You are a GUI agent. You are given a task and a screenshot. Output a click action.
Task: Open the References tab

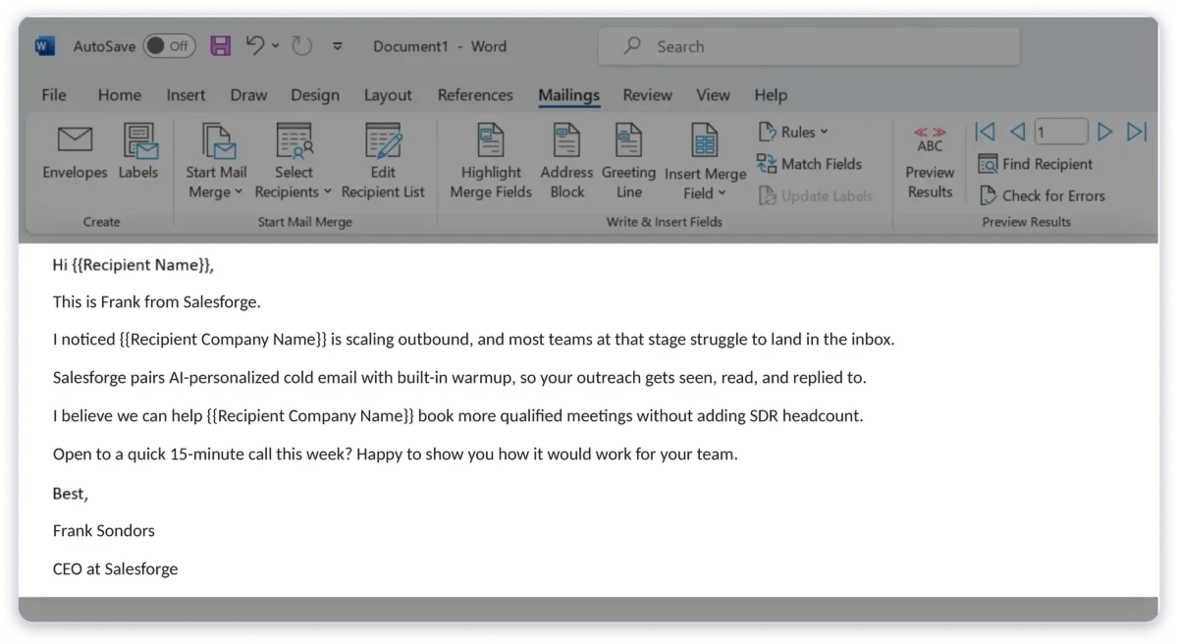(x=475, y=95)
